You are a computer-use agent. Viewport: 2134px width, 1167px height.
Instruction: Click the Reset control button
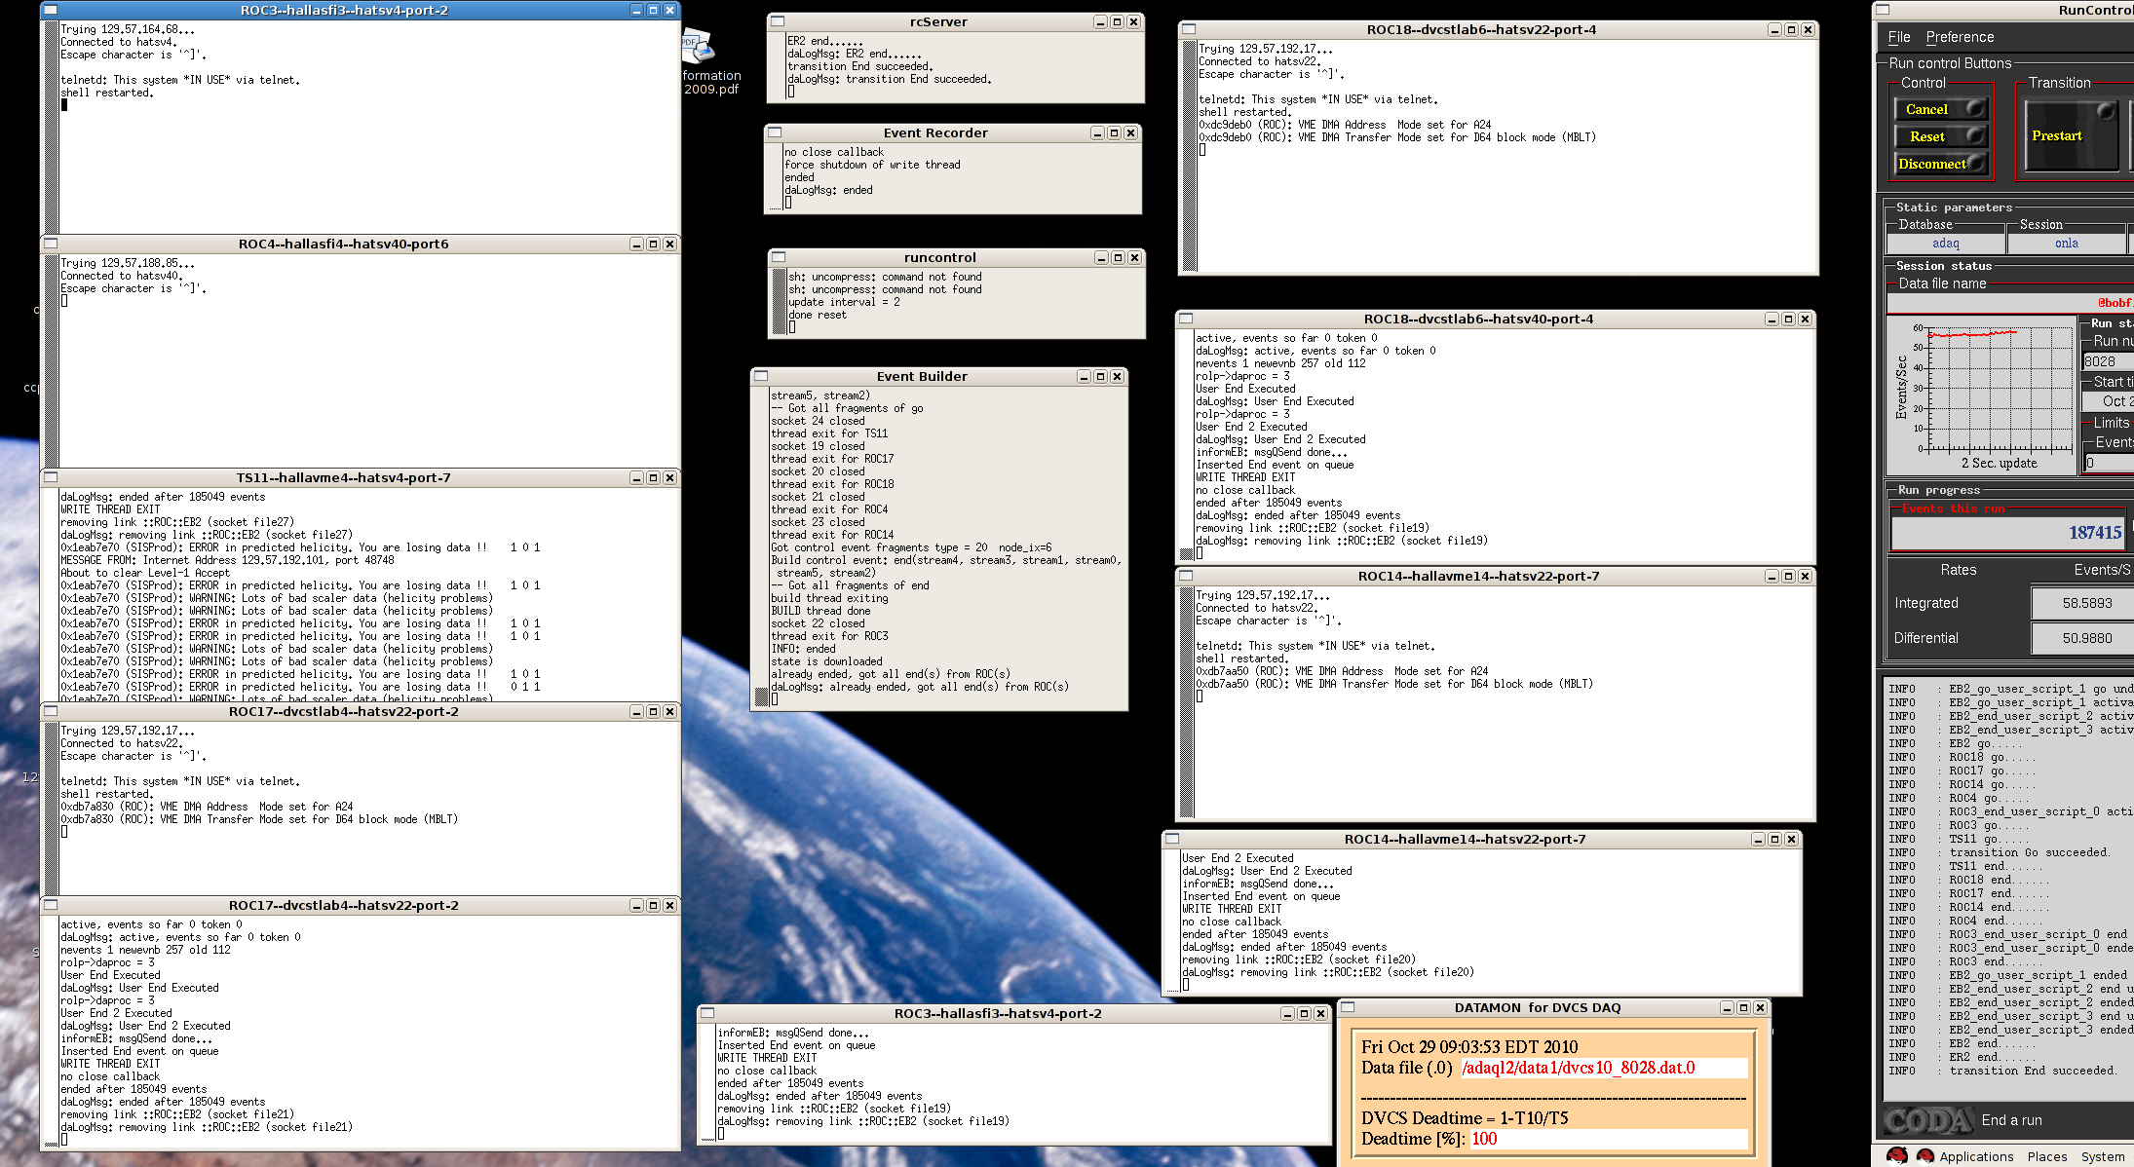1940,136
